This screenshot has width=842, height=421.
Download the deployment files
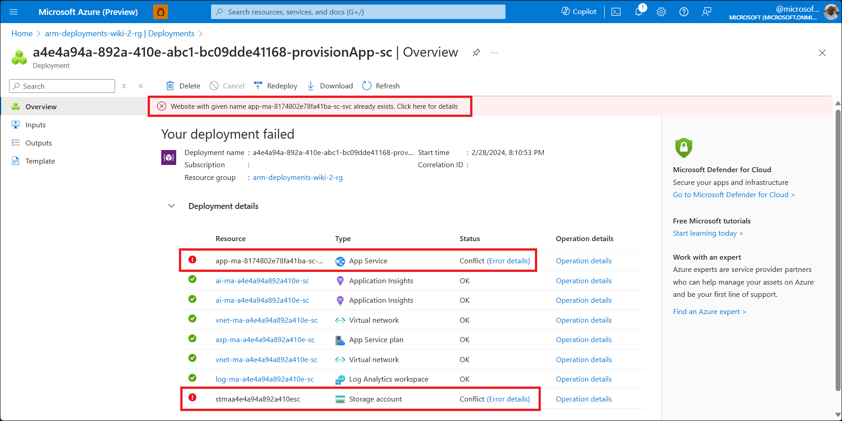330,86
